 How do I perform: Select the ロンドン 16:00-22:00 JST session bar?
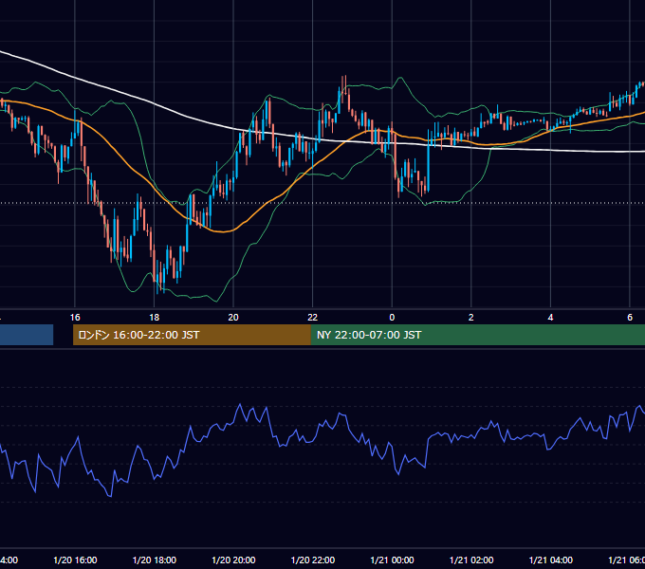click(192, 335)
